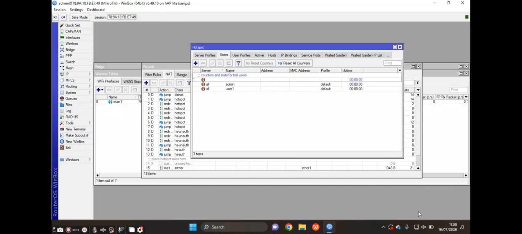Viewport: 522px width, 234px height.
Task: Open Queues from sidebar
Action: [71, 99]
